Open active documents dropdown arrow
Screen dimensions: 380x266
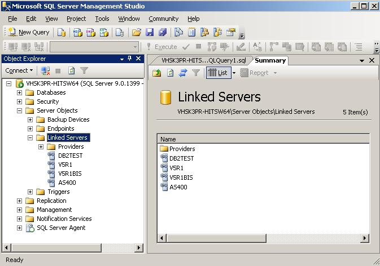tap(362, 61)
